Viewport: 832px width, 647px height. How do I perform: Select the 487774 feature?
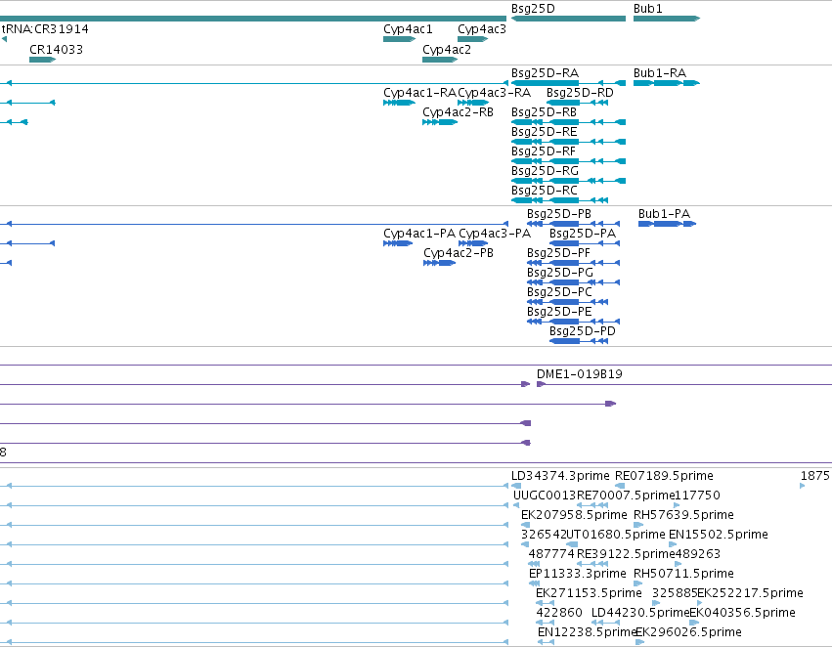[534, 564]
